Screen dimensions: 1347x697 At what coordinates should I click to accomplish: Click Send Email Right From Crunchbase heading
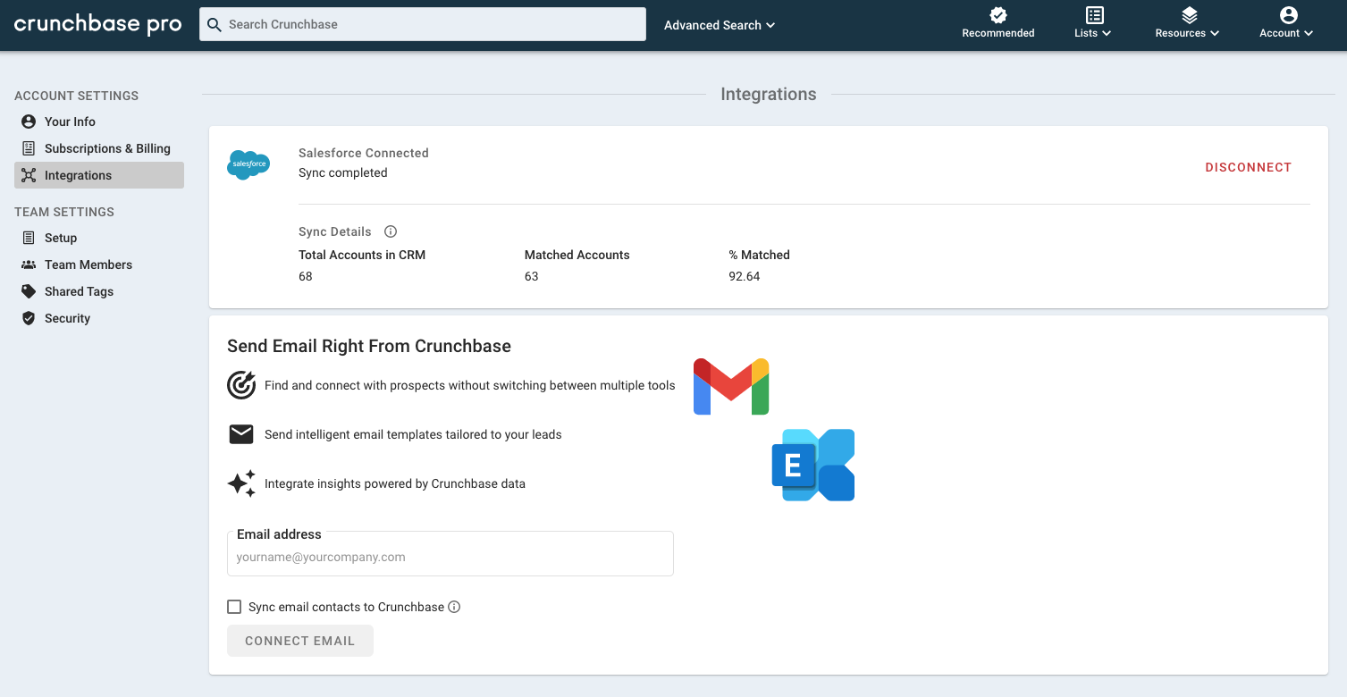[369, 346]
